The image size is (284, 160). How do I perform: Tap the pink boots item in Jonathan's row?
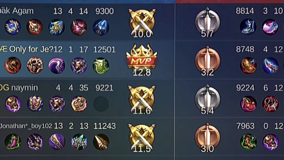[13, 142]
